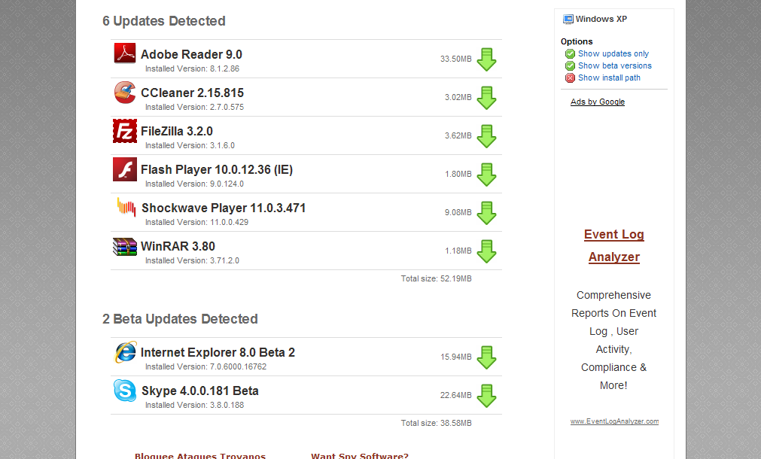Click the Adobe Reader PDF icon
This screenshot has height=459, width=761.
[125, 53]
